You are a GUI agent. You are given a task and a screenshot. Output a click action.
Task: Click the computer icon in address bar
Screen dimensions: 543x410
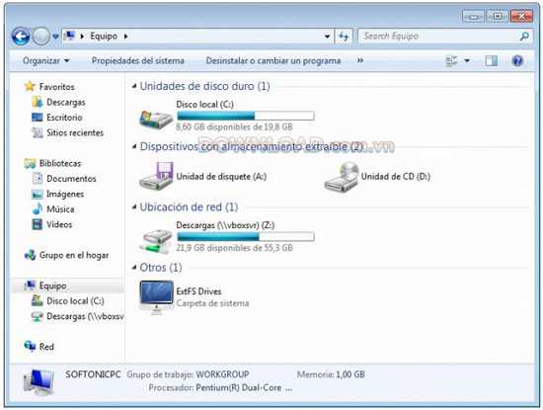(x=70, y=36)
